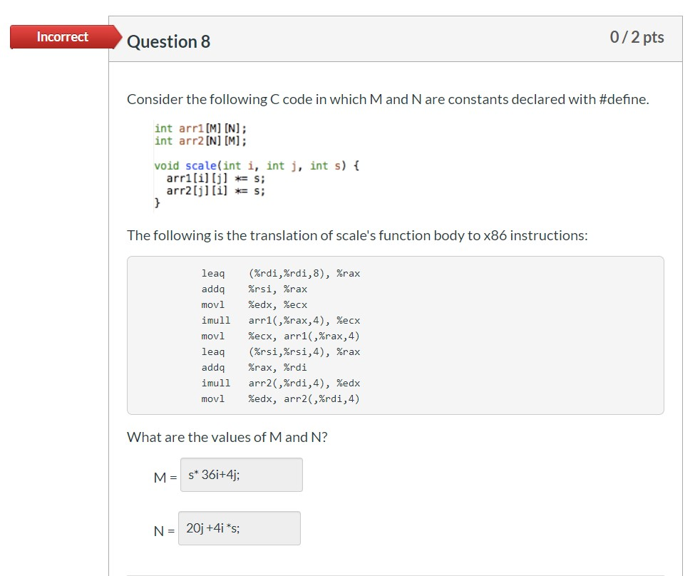This screenshot has height=576, width=700.
Task: Click the Question 8 heading
Action: pyautogui.click(x=168, y=41)
